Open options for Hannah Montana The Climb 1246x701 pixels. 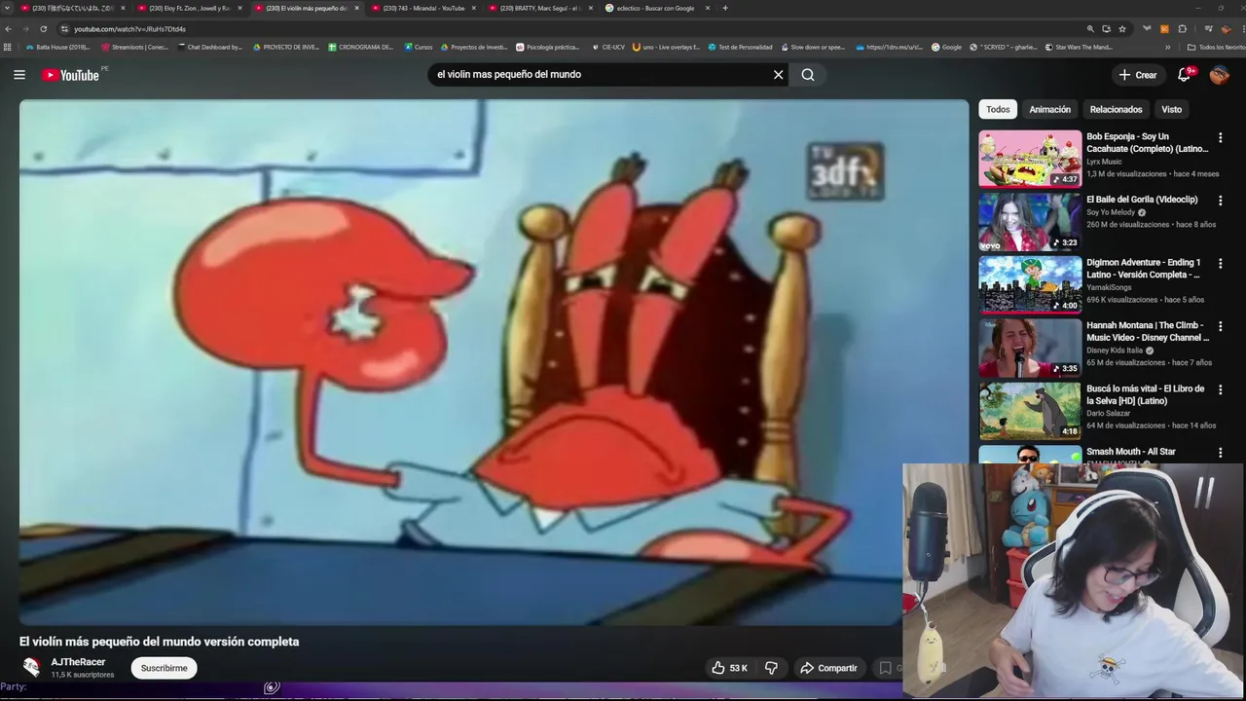coord(1220,327)
